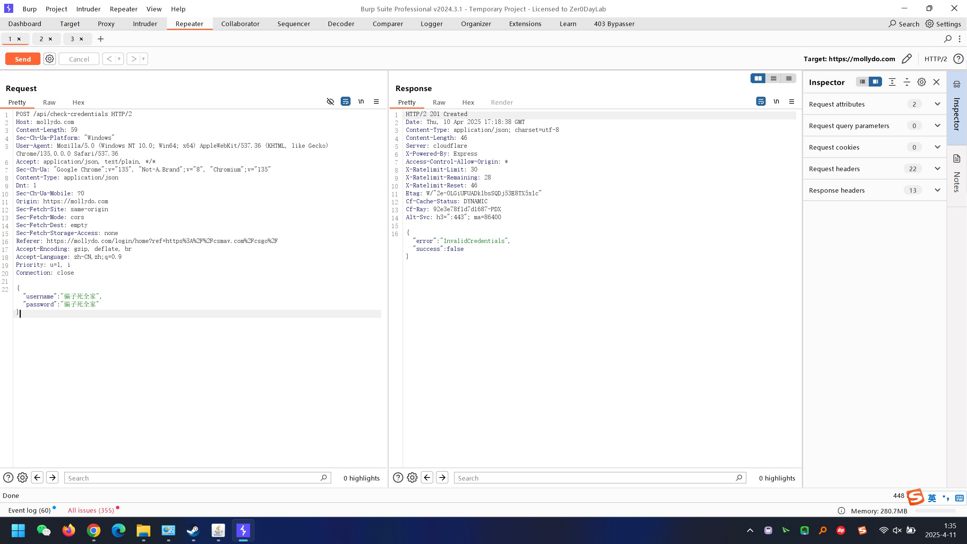Go to next search match in Request
This screenshot has height=544, width=967.
point(53,478)
